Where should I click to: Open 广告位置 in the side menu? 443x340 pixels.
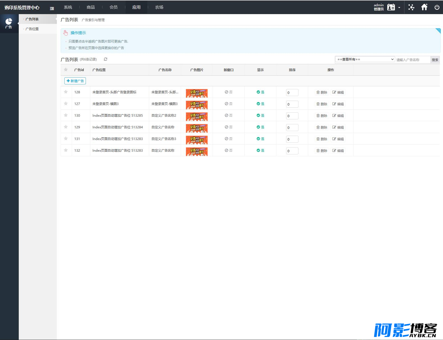[x=32, y=29]
